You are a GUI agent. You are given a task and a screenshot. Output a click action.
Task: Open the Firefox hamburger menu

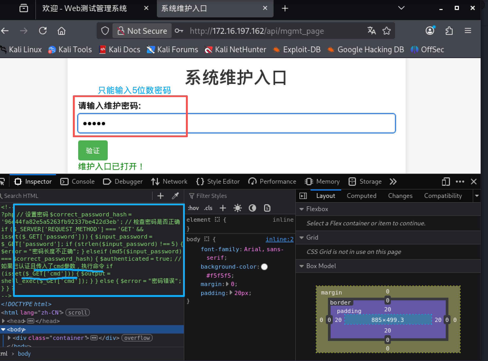468,31
